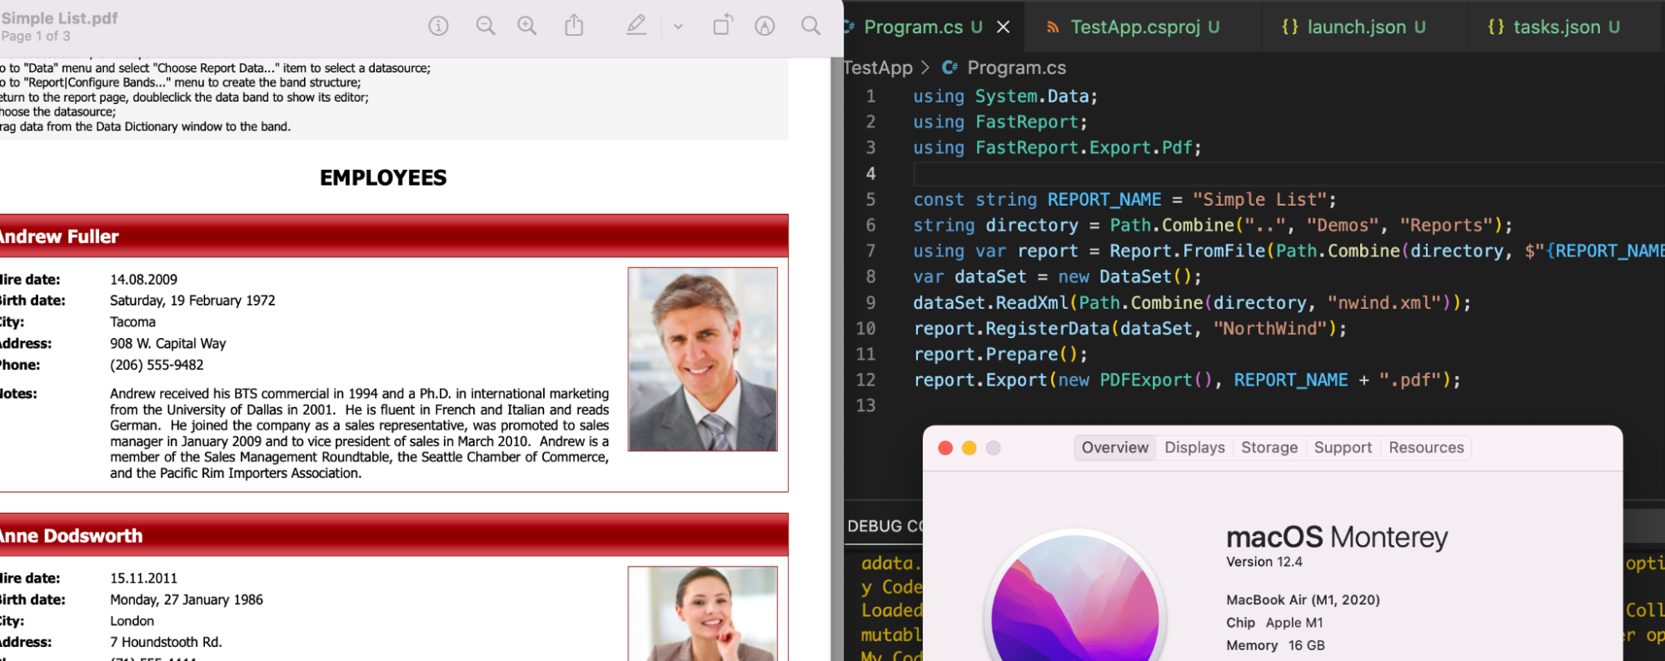This screenshot has width=1665, height=661.
Task: Search the PDF with magnifier icon
Action: tap(810, 26)
